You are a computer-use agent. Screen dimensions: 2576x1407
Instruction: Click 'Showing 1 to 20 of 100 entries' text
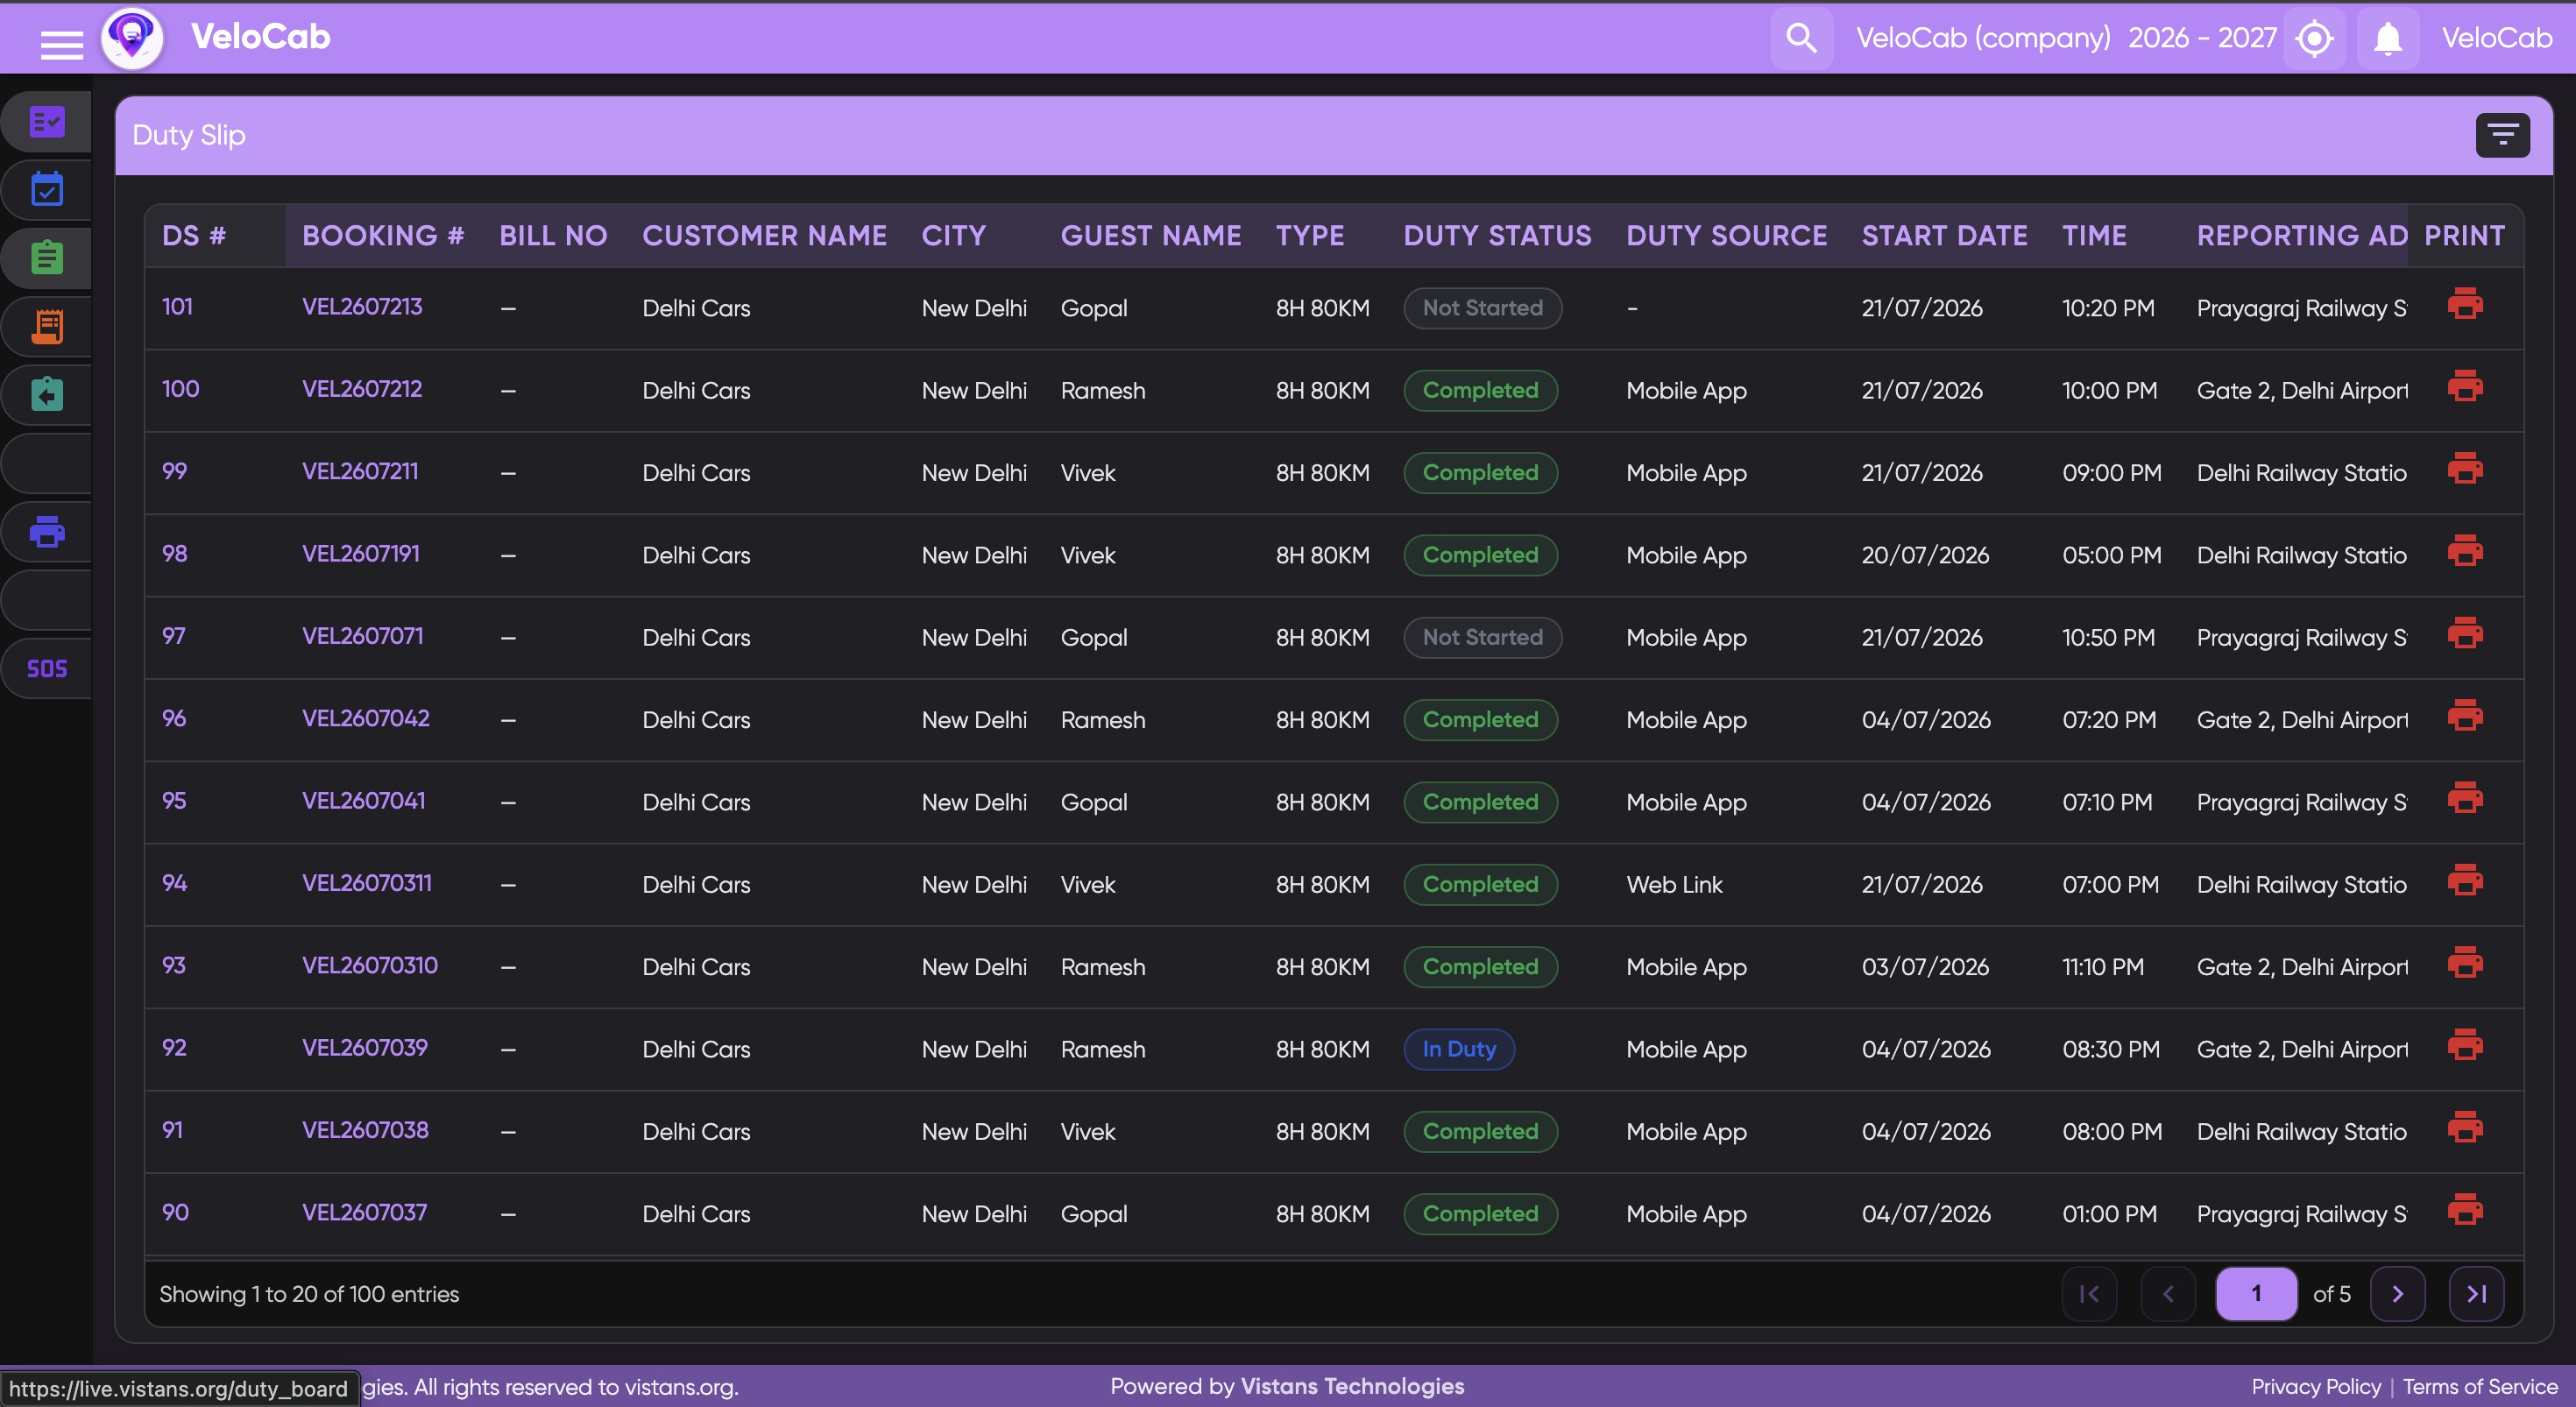pyautogui.click(x=309, y=1294)
